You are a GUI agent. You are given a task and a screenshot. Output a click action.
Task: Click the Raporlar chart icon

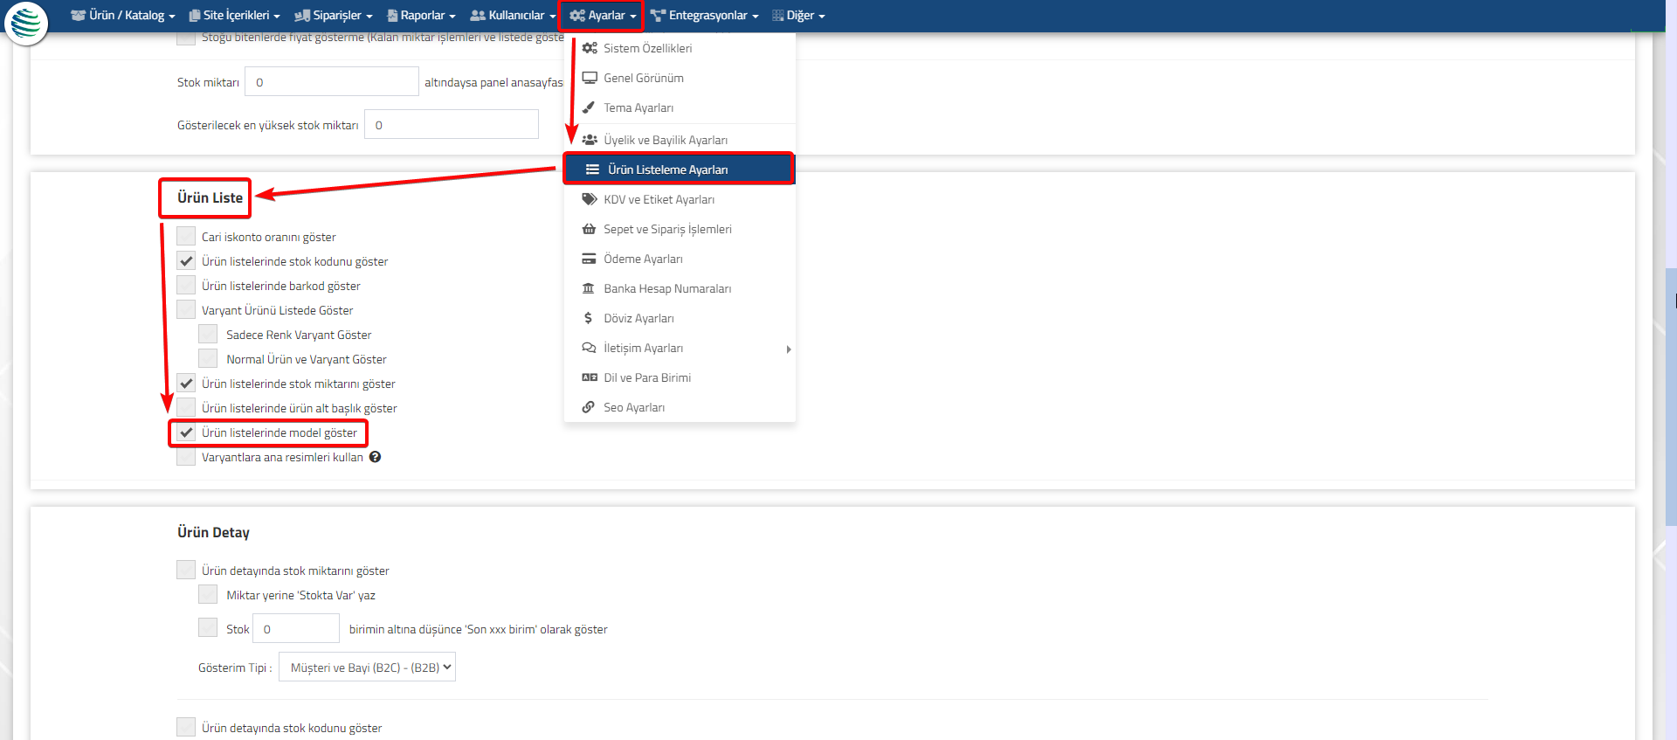(393, 16)
